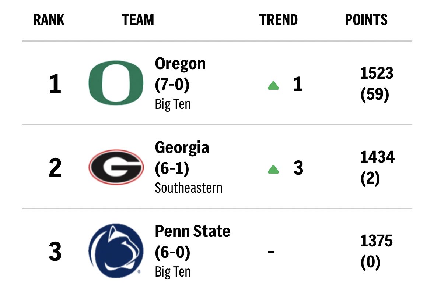Sort by the TREND column header
The image size is (434, 292).
click(x=278, y=20)
